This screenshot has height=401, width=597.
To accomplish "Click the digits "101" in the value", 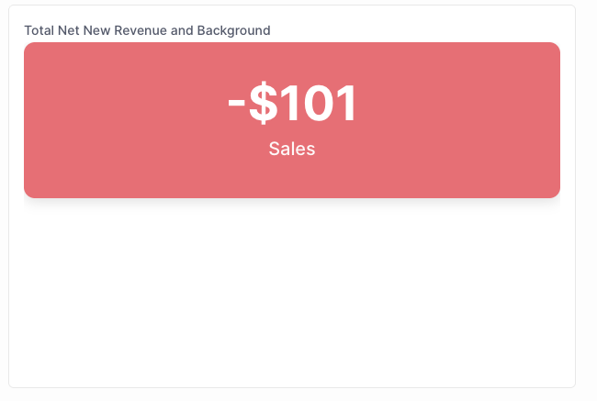I will coord(319,103).
